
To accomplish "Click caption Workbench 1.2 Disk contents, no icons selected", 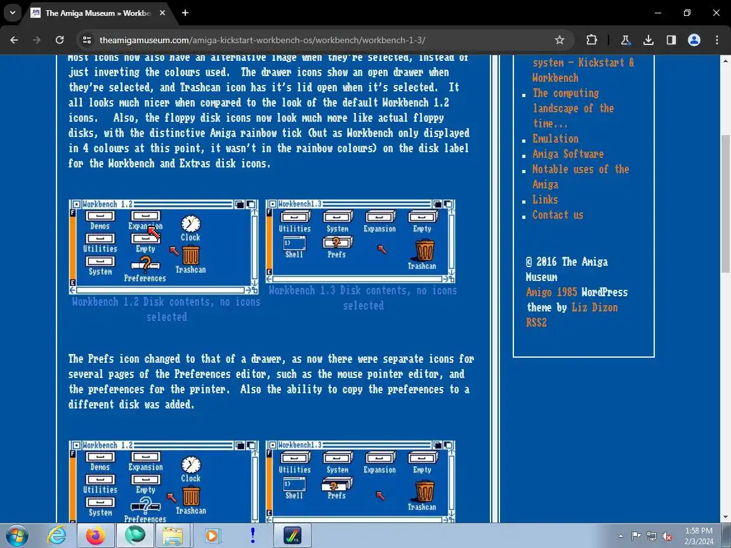I will [x=166, y=310].
